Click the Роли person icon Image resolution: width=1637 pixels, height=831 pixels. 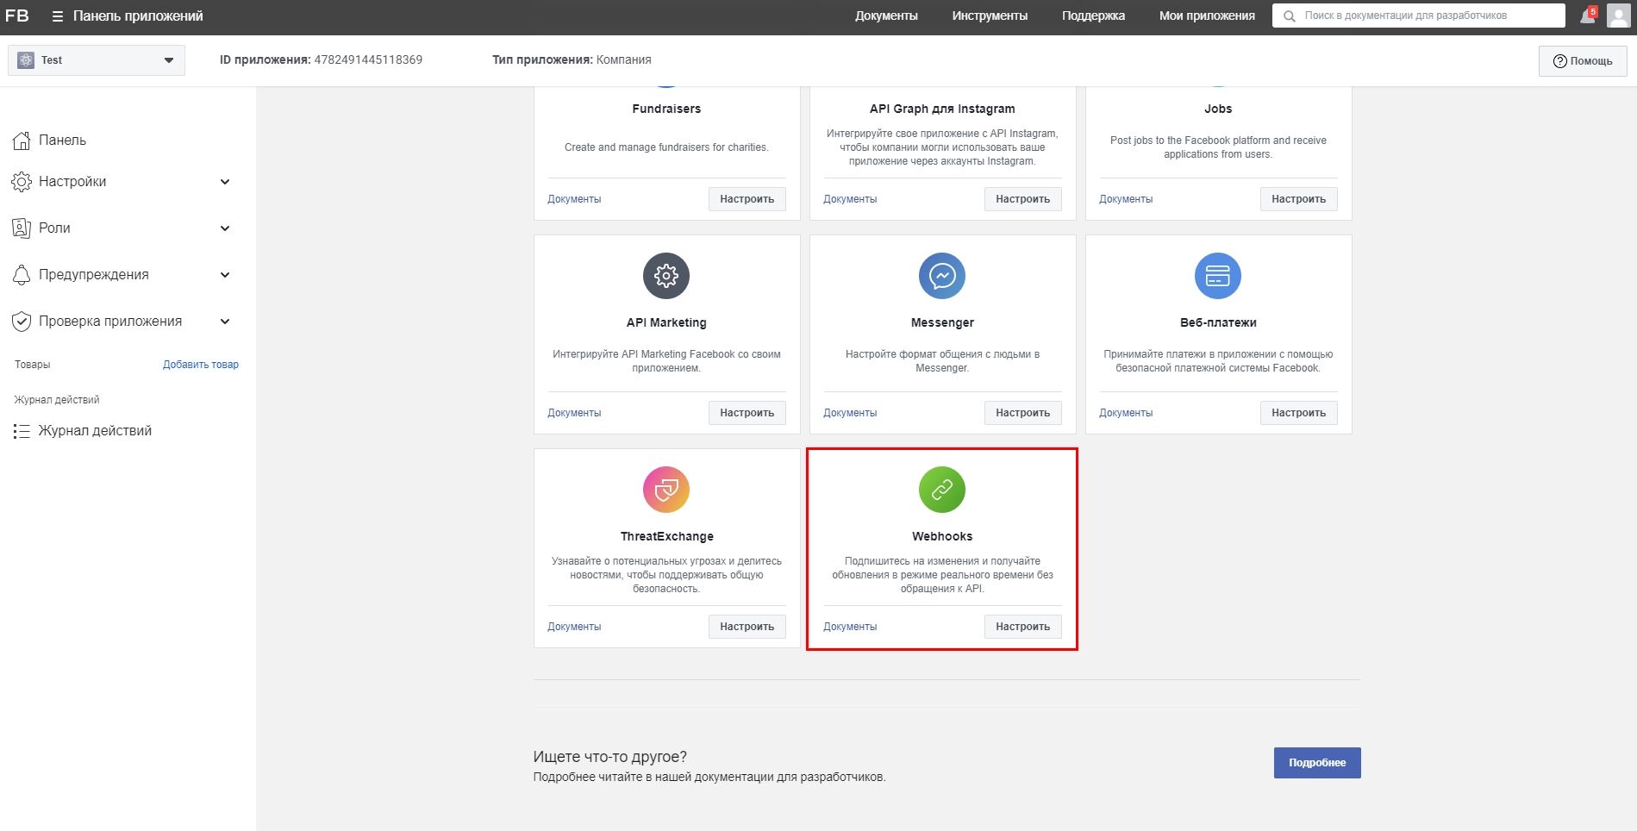tap(22, 228)
